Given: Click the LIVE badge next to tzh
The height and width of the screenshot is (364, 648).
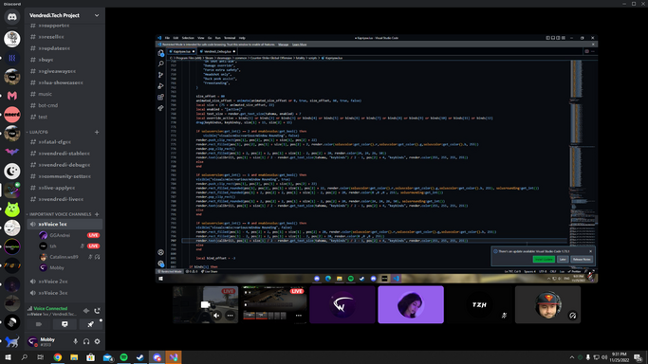Looking at the screenshot, I should click(x=93, y=246).
